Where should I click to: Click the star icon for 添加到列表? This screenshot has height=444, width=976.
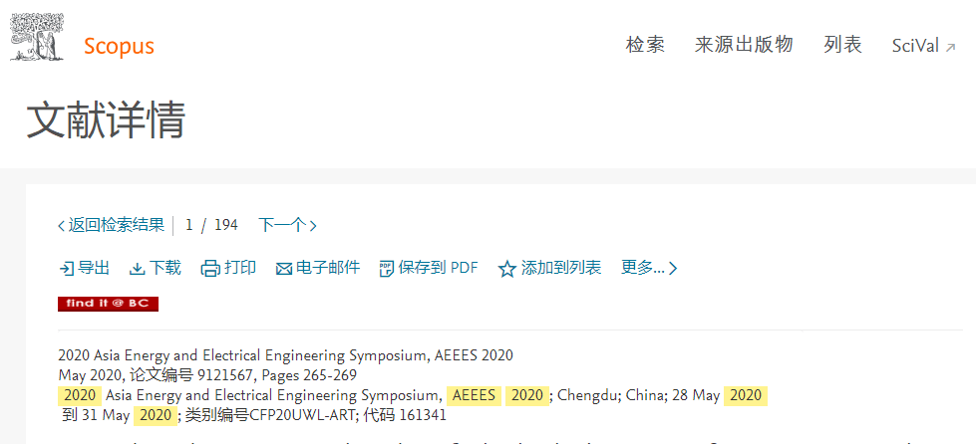(507, 269)
